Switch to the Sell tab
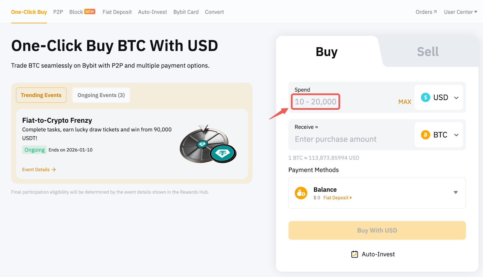Image resolution: width=483 pixels, height=277 pixels. pyautogui.click(x=428, y=52)
